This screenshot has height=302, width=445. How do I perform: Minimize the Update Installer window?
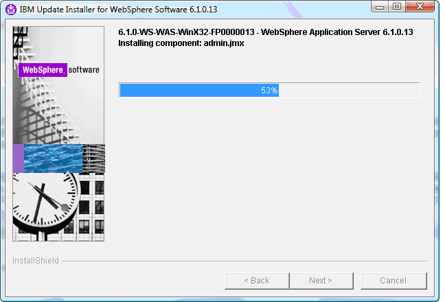pos(380,7)
